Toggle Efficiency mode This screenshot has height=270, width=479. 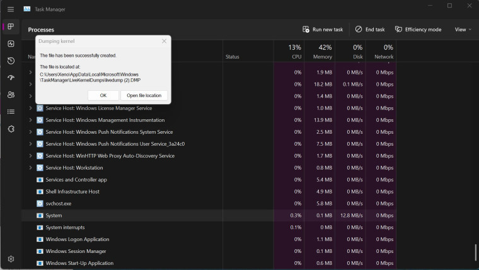tap(418, 30)
